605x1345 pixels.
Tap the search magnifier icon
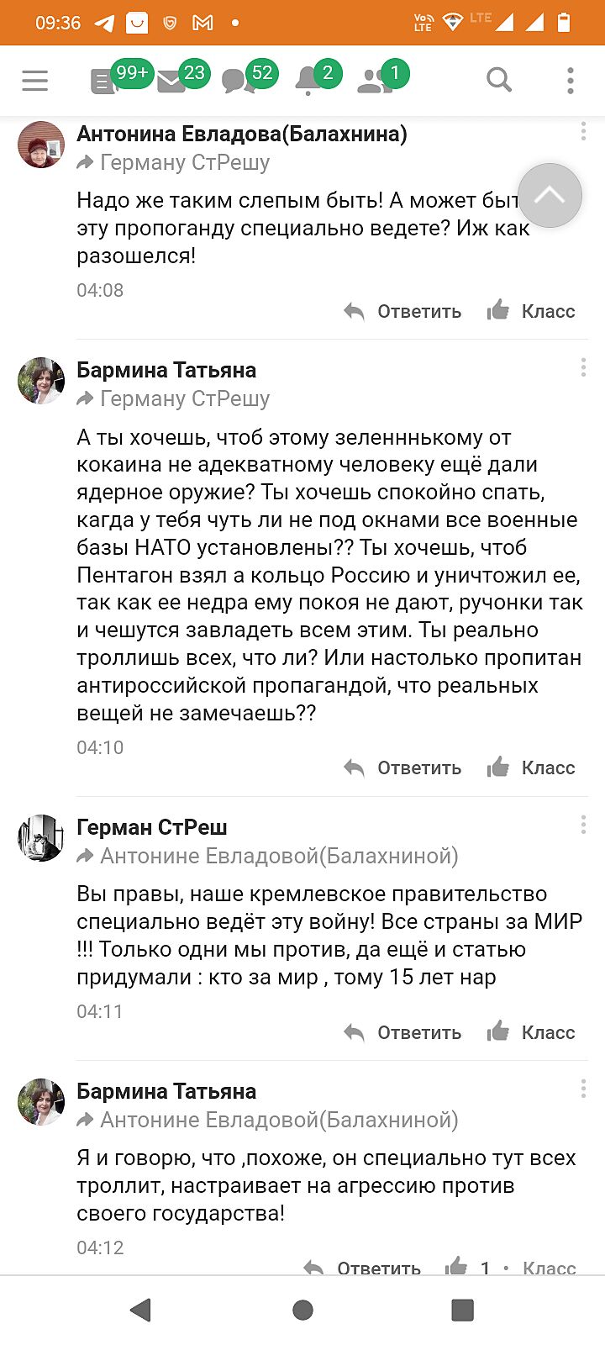(499, 80)
